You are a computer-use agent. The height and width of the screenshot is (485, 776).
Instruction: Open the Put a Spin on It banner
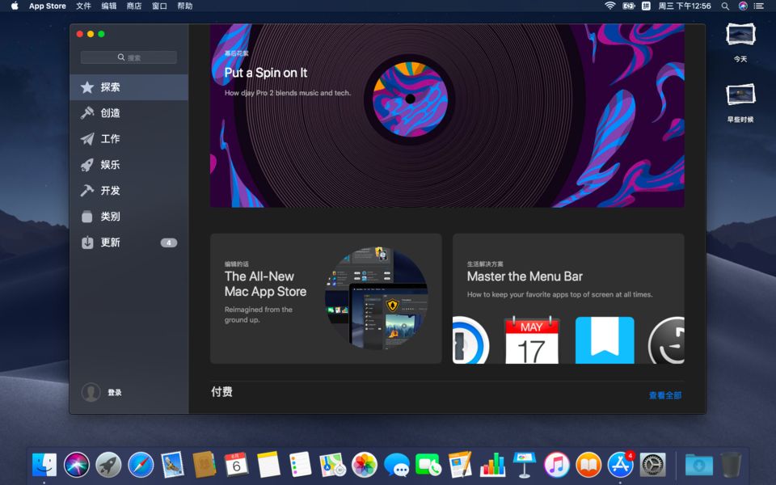click(x=447, y=116)
